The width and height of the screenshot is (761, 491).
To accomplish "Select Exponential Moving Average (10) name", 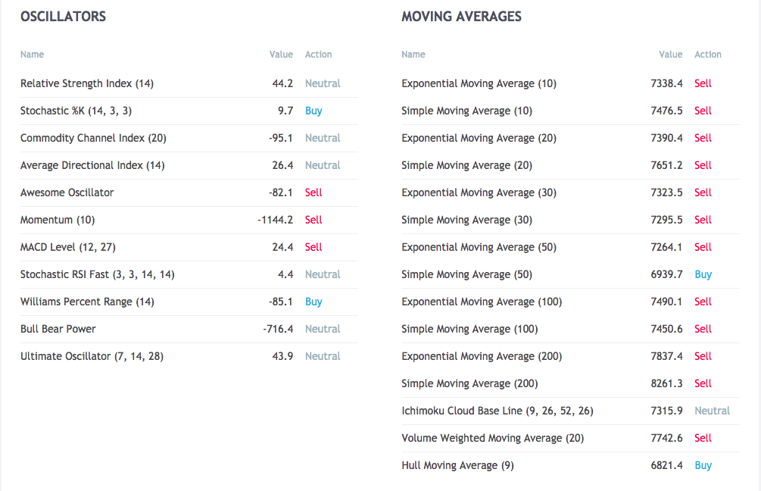I will click(x=479, y=83).
